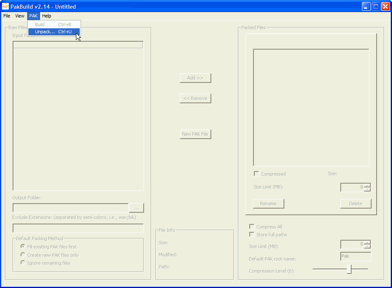
Task: Open the Help menu
Action: 46,16
